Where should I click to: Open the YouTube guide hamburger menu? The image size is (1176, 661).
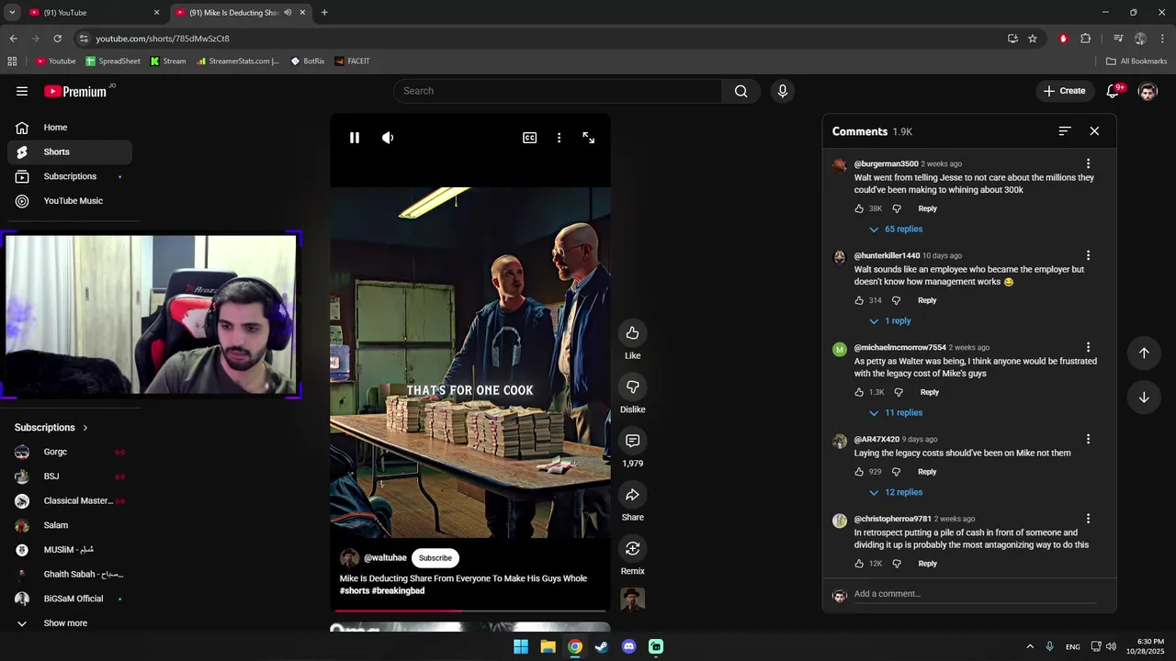tap(22, 91)
